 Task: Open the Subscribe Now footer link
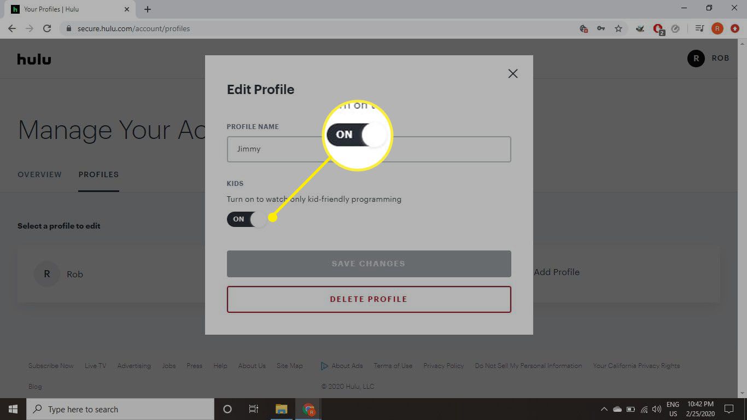point(51,366)
